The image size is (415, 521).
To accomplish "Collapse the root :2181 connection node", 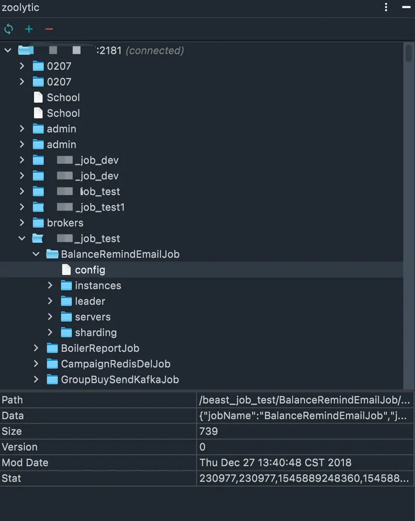I will click(x=8, y=51).
